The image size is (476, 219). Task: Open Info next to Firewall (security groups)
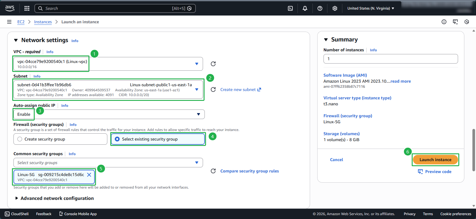[73, 125]
